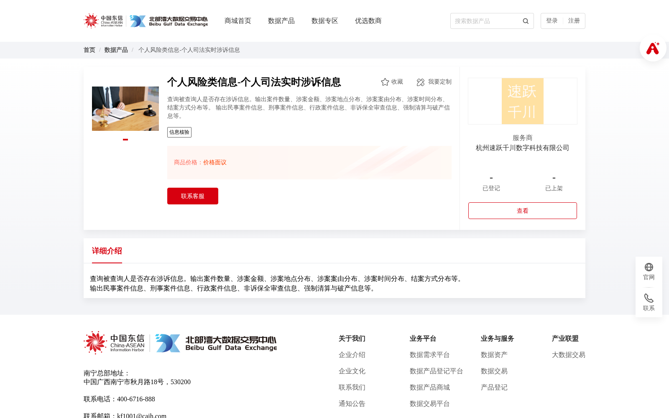669x418 pixels.
Task: Click the 联系客服 red button
Action: (193, 196)
